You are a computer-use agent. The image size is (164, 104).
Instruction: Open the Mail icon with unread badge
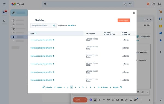[4, 12]
